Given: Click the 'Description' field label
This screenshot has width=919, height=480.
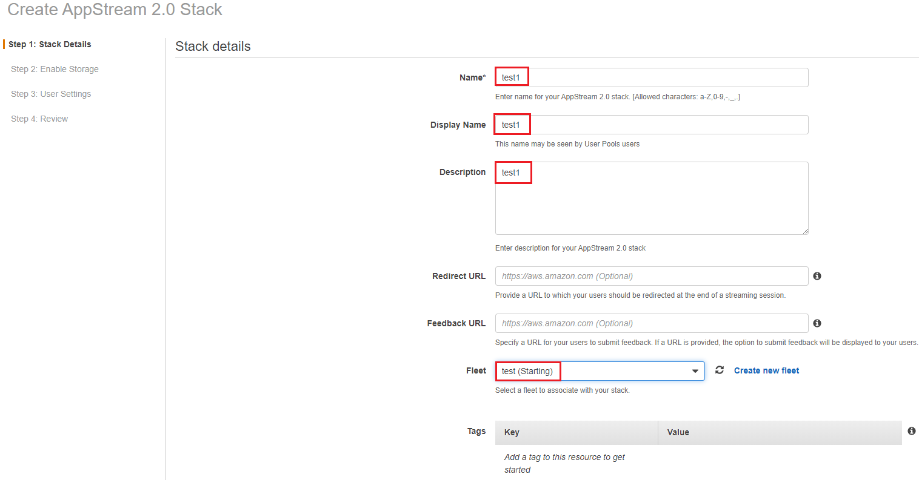Looking at the screenshot, I should pos(463,172).
